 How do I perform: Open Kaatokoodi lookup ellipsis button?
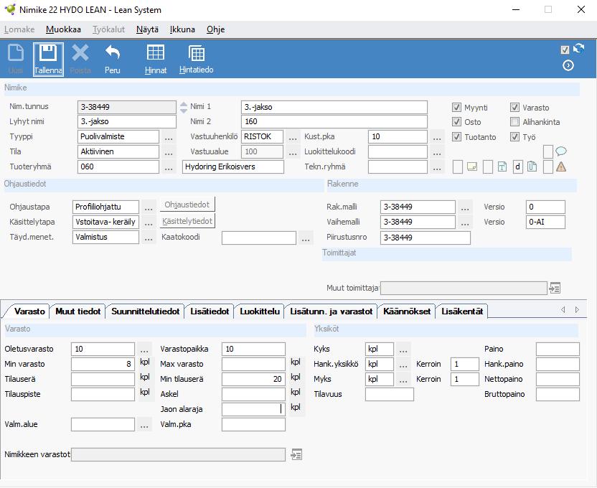coord(306,238)
